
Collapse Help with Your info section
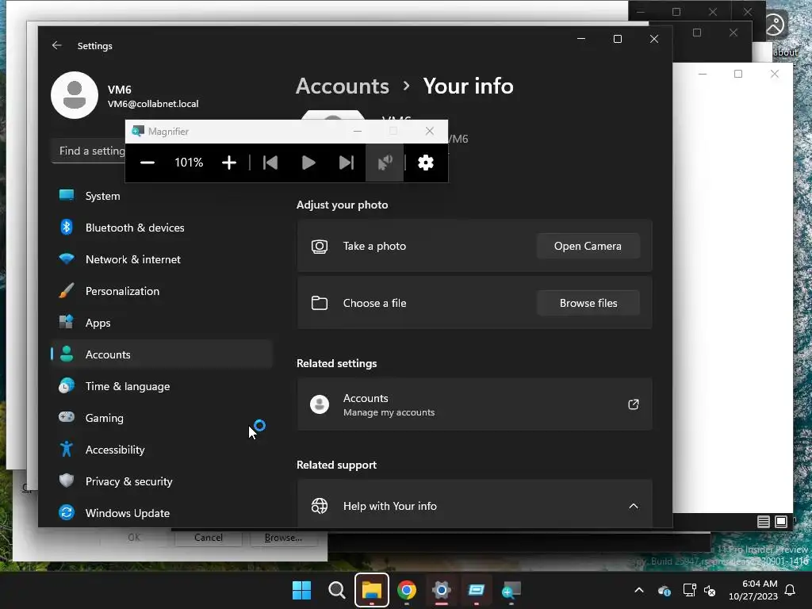(x=634, y=506)
